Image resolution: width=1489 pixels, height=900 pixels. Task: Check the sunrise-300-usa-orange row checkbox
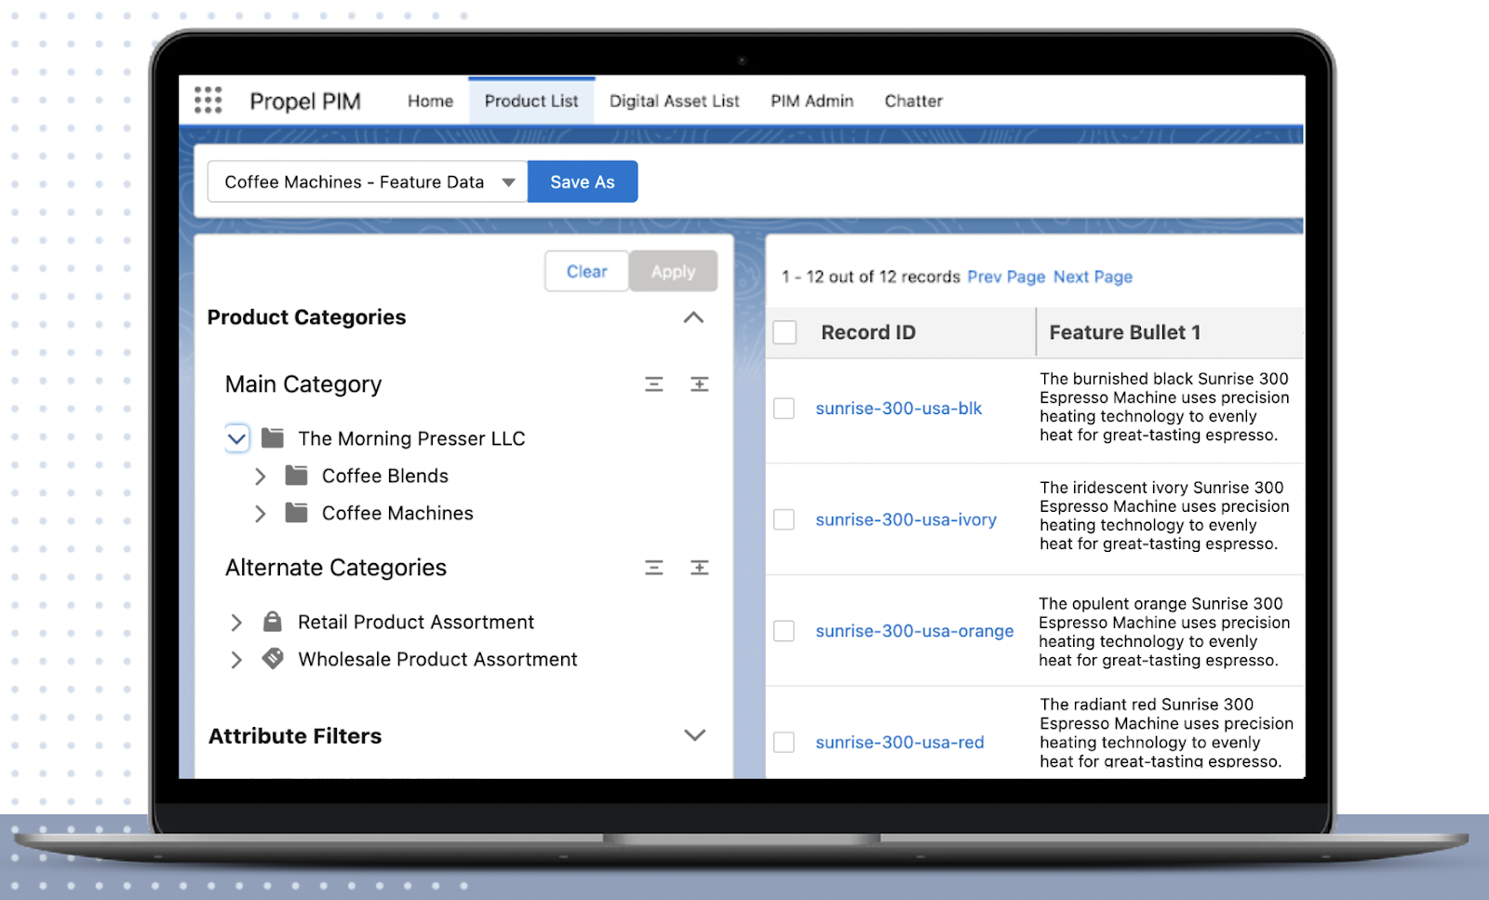click(x=785, y=631)
